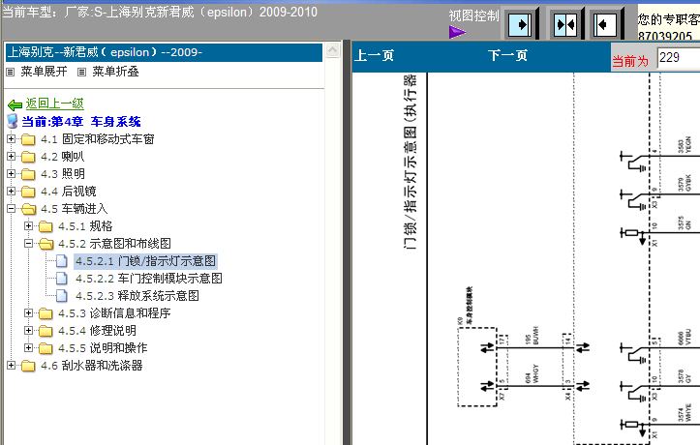Click the current page number field showing 229
Viewport: 700px width, 445px height.
pyautogui.click(x=679, y=58)
